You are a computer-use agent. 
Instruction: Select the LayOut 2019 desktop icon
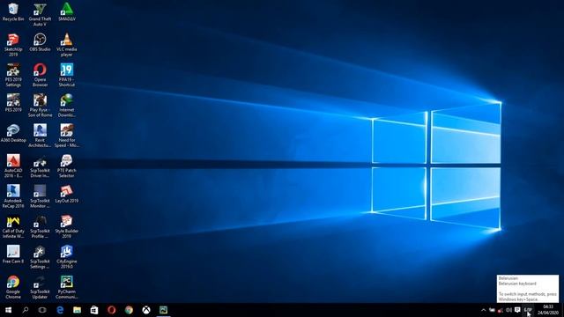(x=67, y=194)
